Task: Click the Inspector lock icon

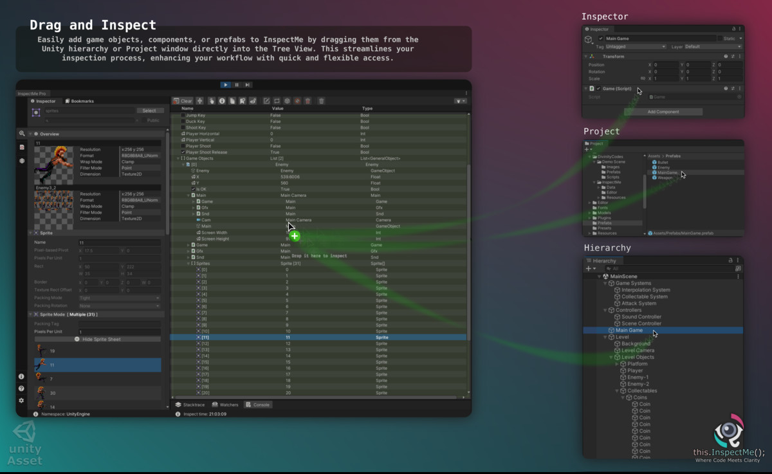Action: (x=734, y=29)
